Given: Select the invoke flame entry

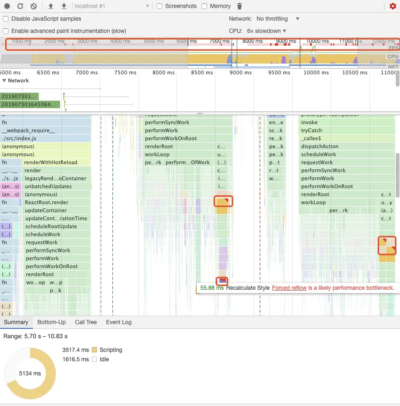Looking at the screenshot, I should pyautogui.click(x=347, y=122).
